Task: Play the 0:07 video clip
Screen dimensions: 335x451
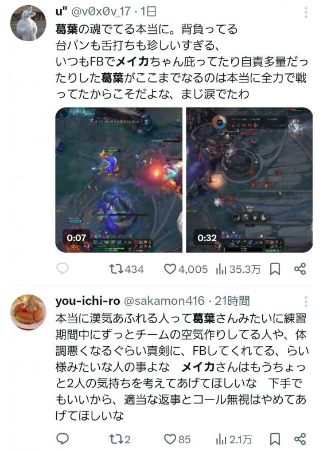Action: [x=119, y=180]
